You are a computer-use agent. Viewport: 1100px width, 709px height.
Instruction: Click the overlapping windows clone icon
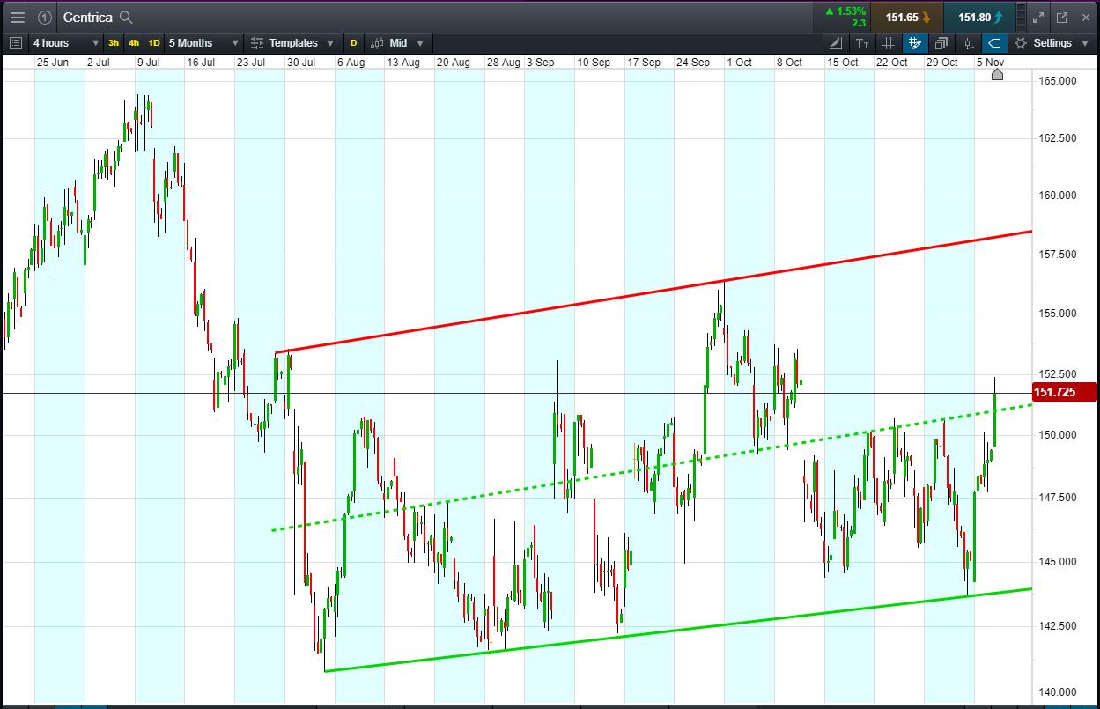click(x=941, y=42)
